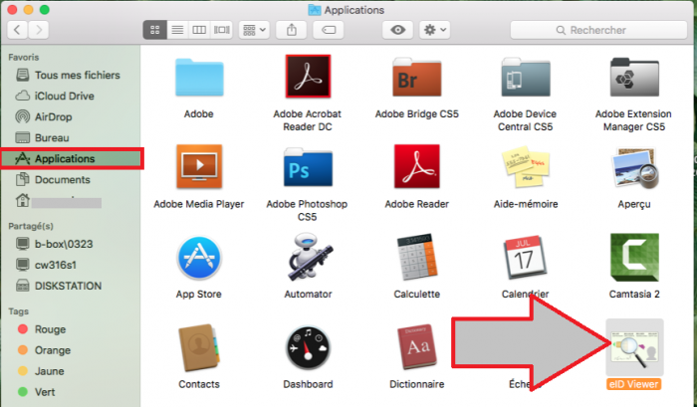Switch to list view
The width and height of the screenshot is (697, 407).
pyautogui.click(x=177, y=30)
